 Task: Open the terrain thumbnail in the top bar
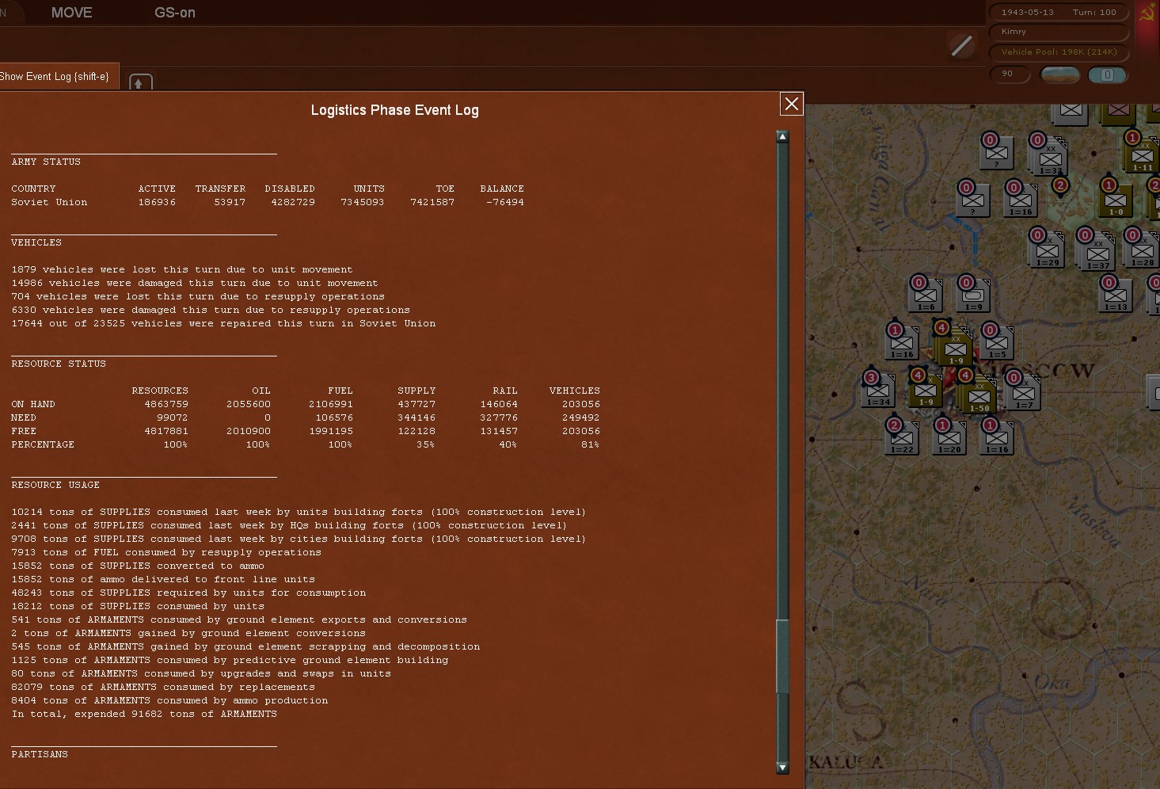(x=1059, y=74)
